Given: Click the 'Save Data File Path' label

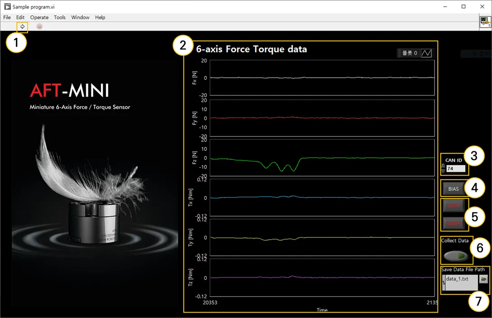Looking at the screenshot, I should coord(463,269).
